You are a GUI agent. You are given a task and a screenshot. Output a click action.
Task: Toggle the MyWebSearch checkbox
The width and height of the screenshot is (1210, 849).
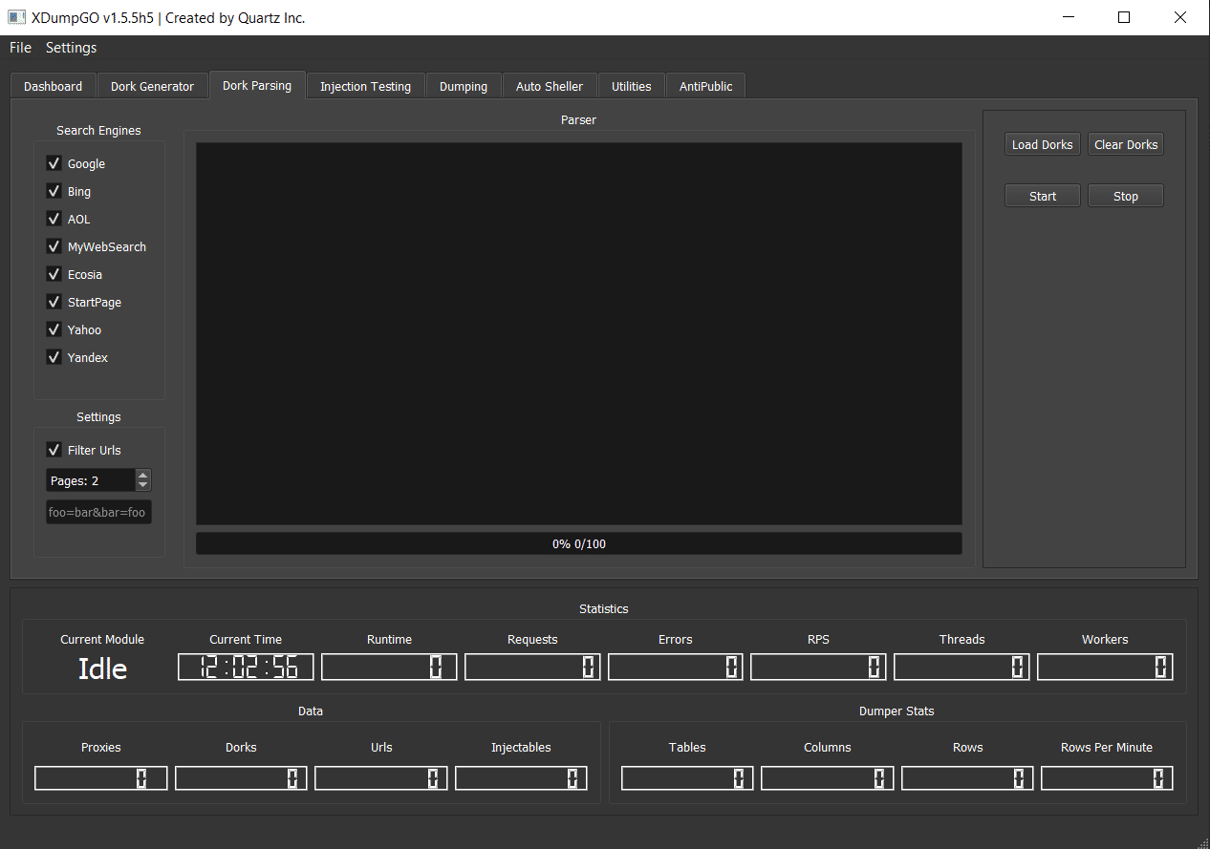54,246
